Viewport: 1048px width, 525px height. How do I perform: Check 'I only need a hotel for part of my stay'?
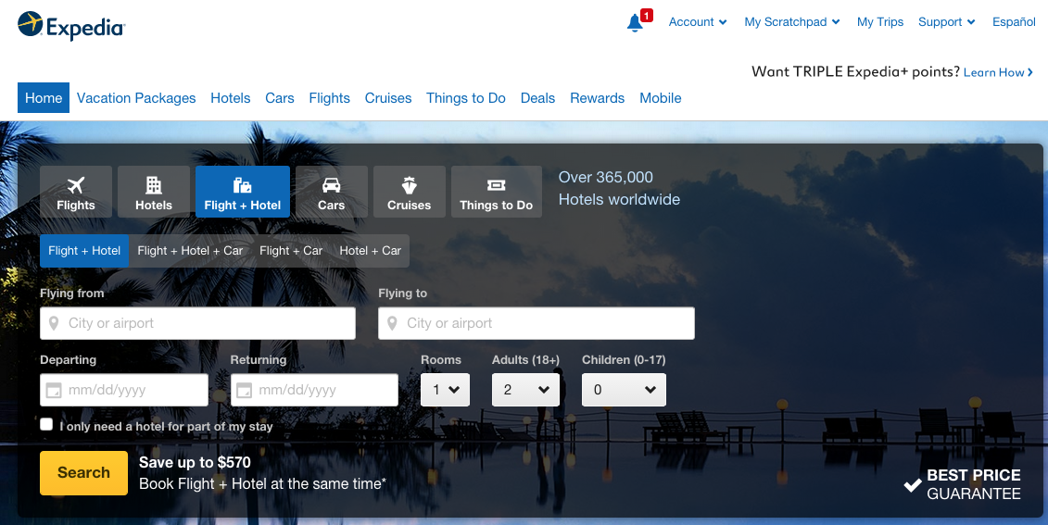click(46, 424)
